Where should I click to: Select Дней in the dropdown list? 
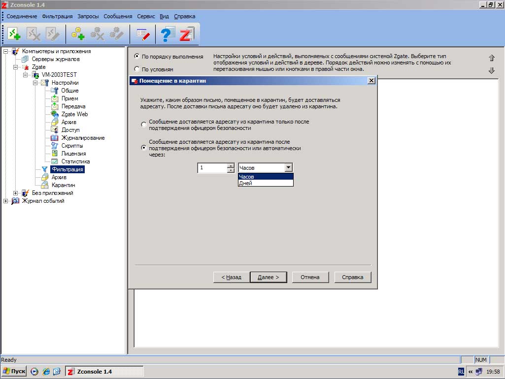(x=266, y=183)
